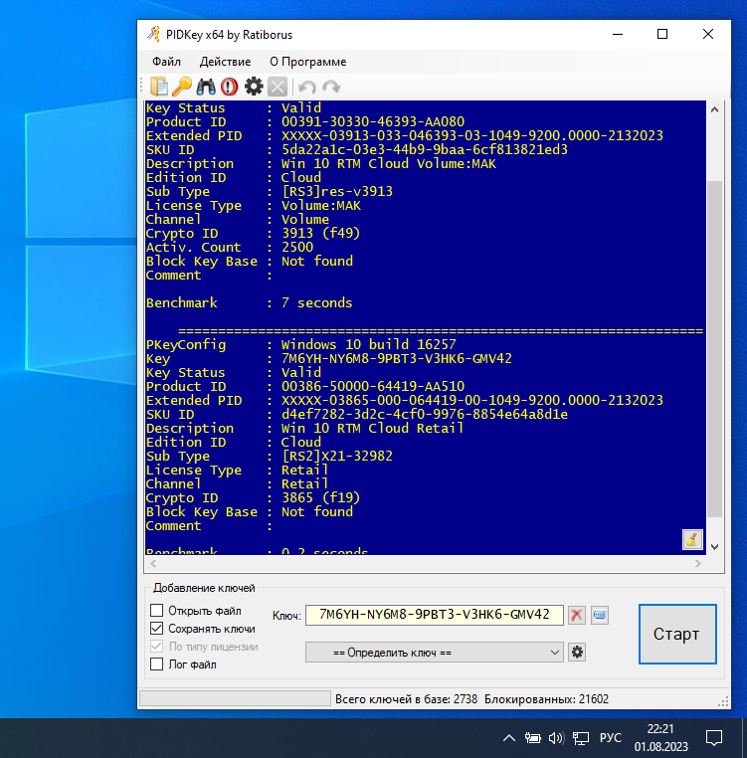The image size is (747, 758).
Task: Click the vertical scrollbar down arrow
Action: (714, 547)
